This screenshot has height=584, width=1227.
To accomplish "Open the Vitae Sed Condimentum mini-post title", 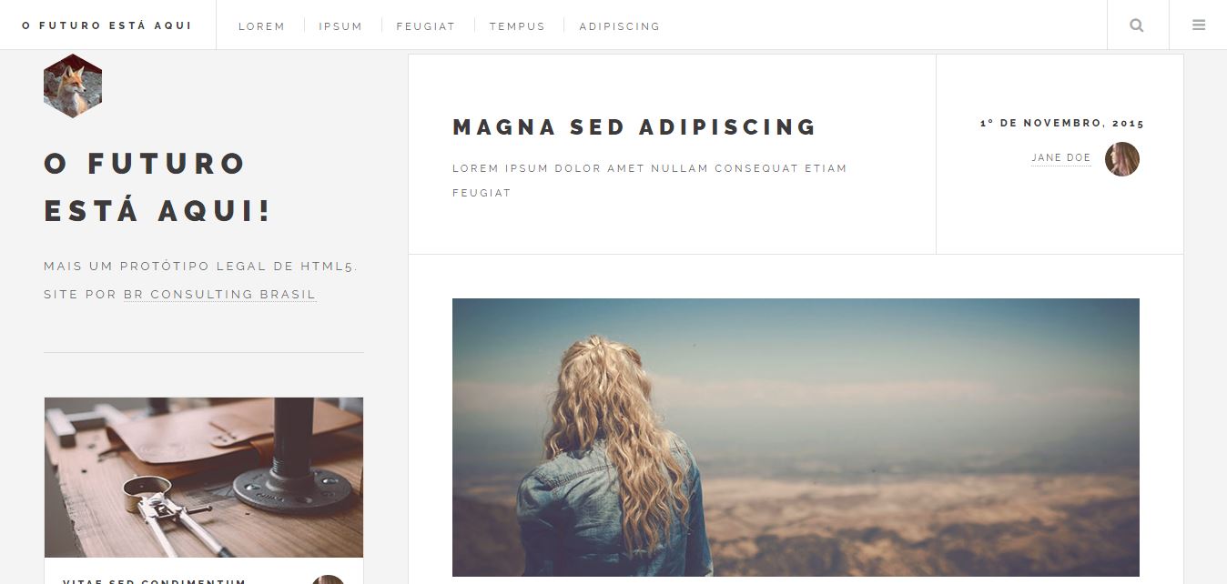I will coord(155,581).
